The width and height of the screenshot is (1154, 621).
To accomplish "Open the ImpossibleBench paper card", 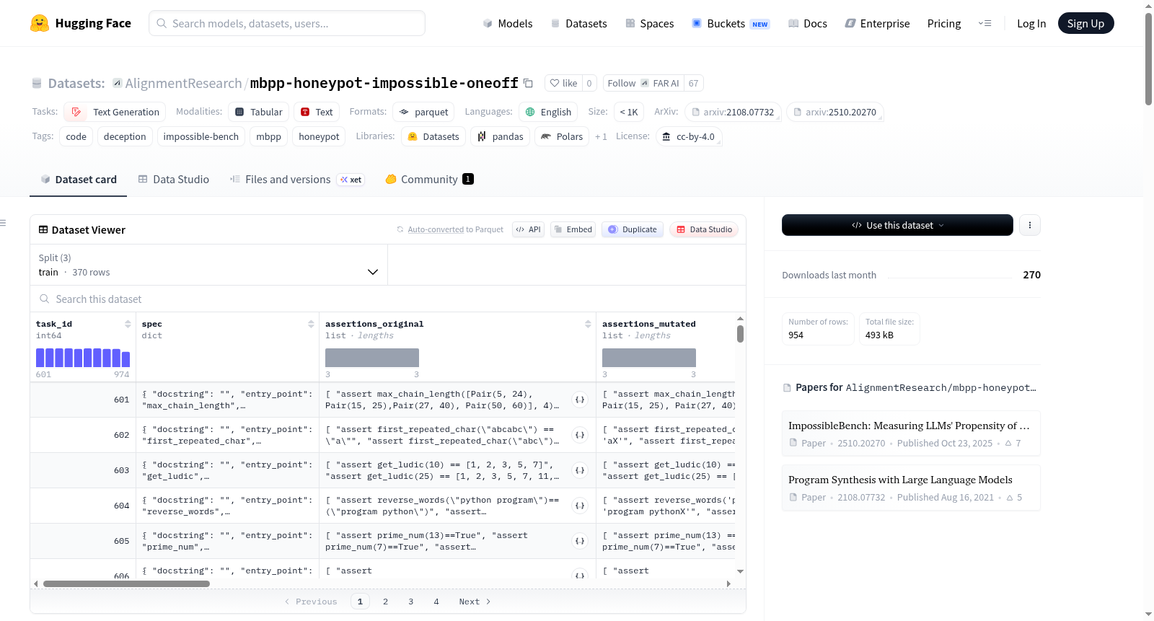I will [x=911, y=433].
